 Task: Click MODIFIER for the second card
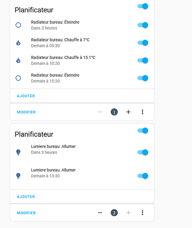coord(26,213)
